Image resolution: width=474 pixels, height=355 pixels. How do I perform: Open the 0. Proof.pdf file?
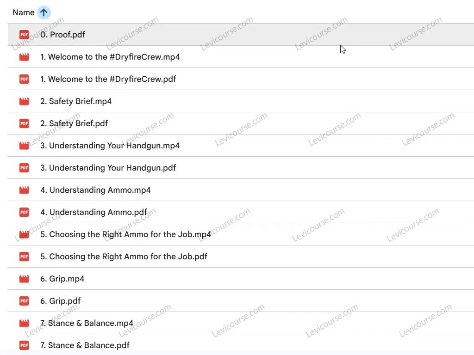62,35
